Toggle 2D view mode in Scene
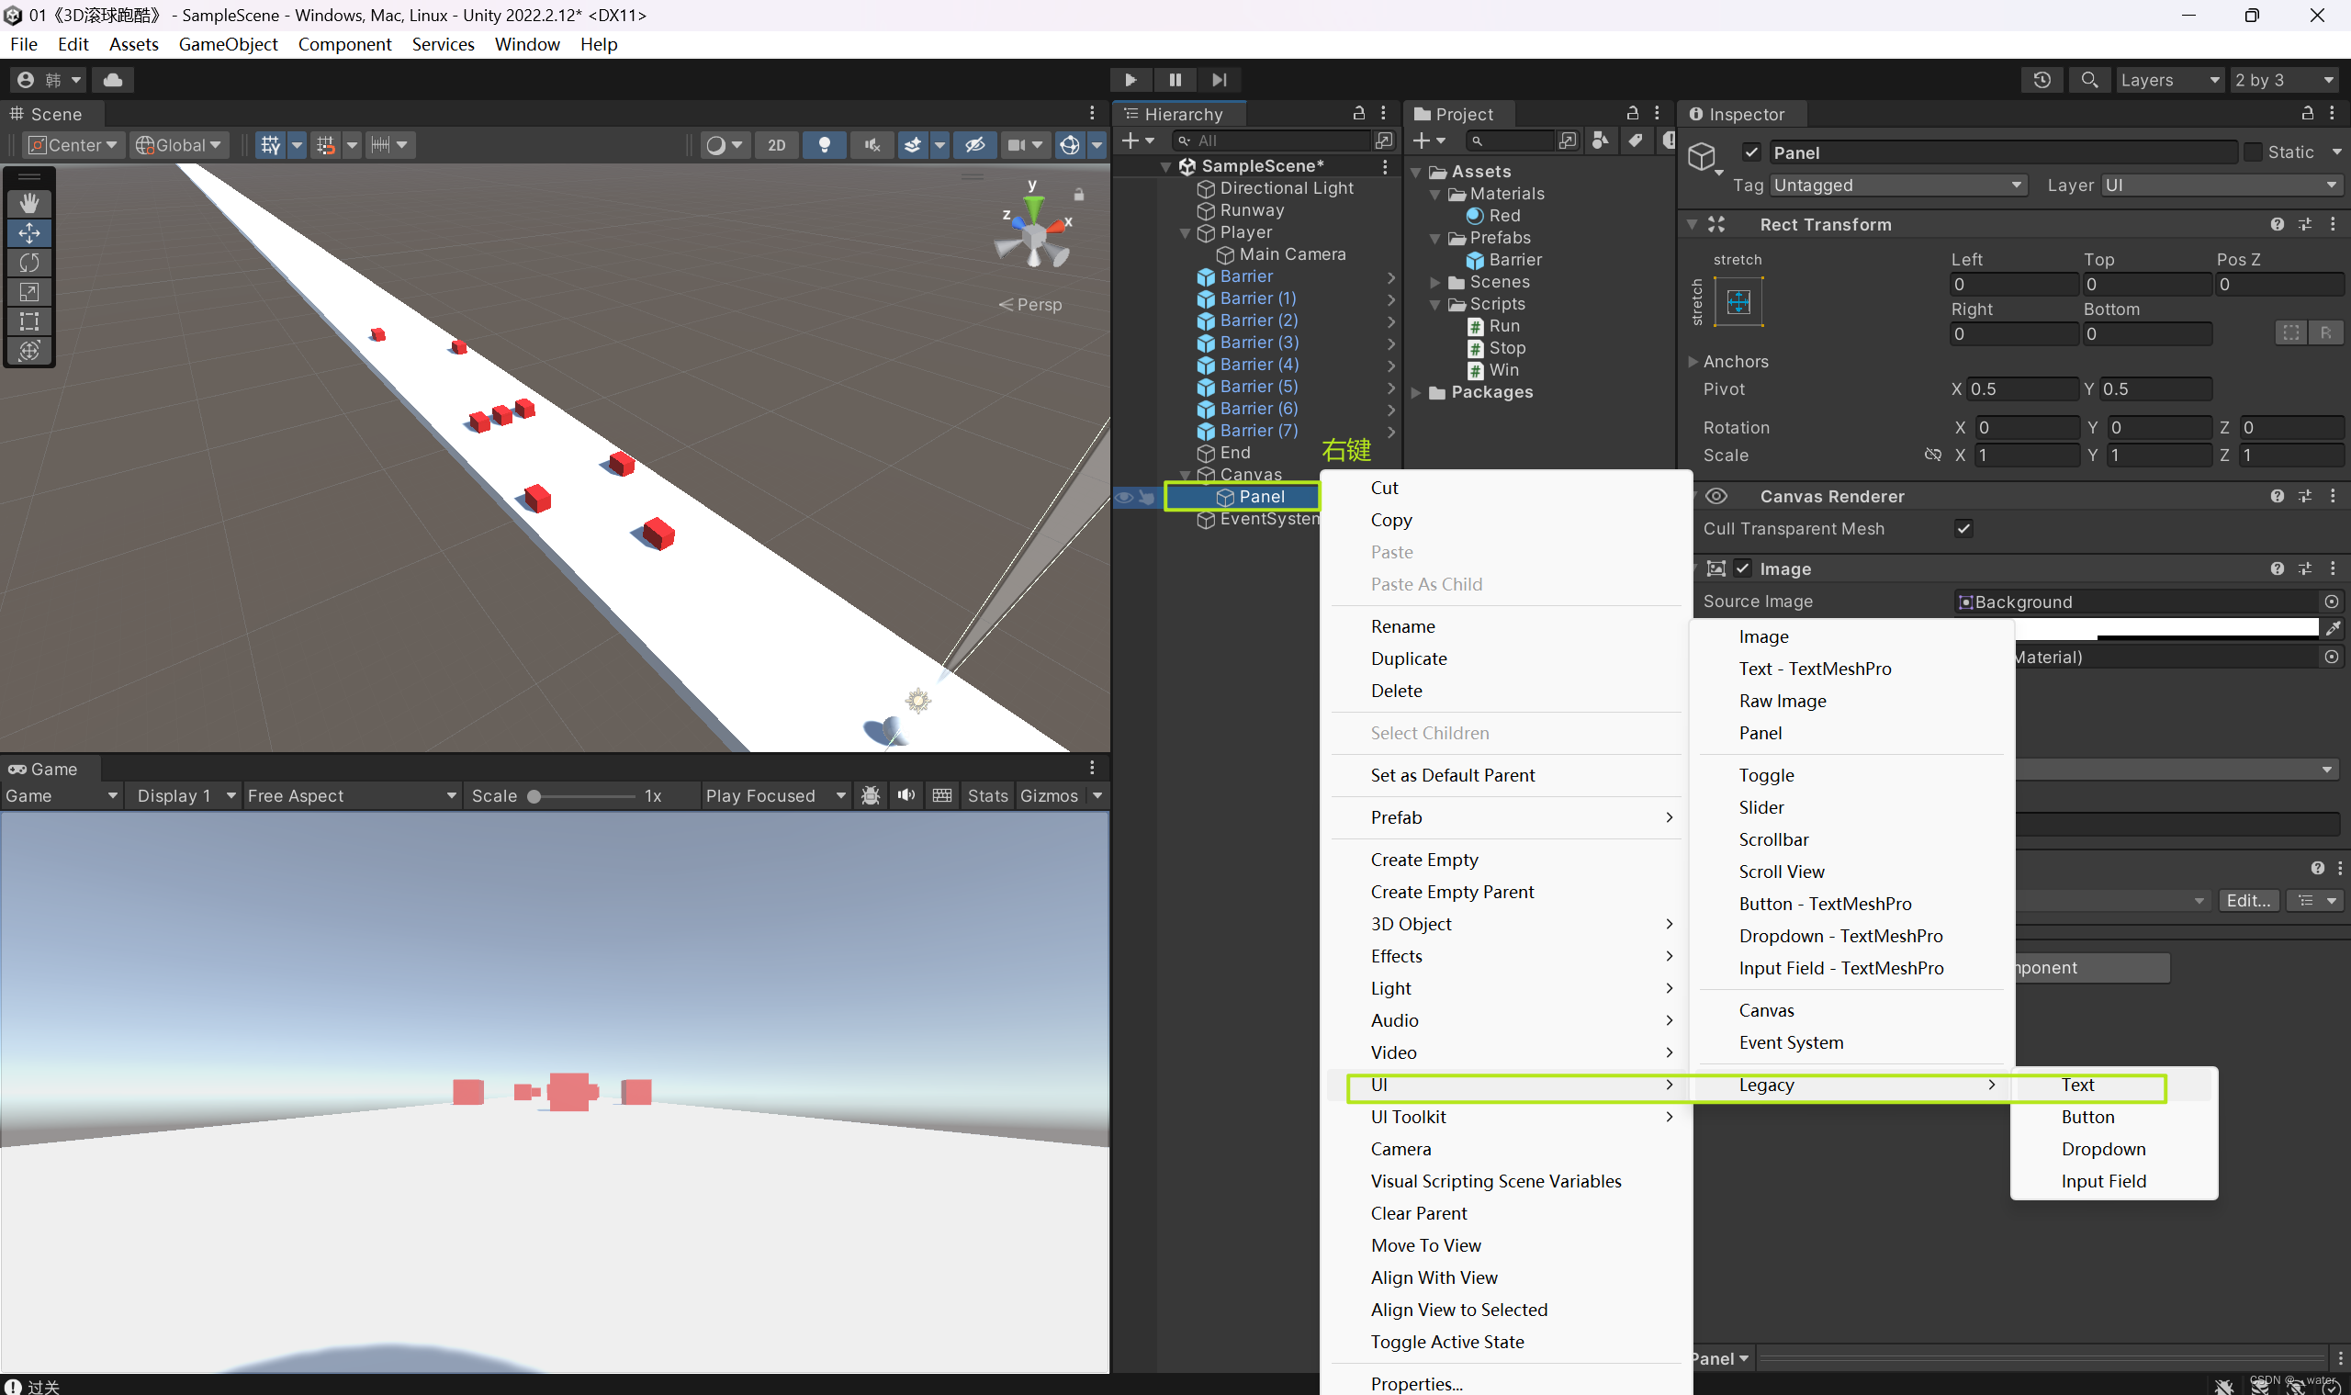Screen dimensions: 2351x1395 tap(776, 145)
